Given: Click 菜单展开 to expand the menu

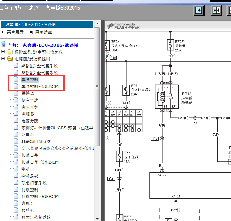Looking at the screenshot, I should 15,32.
